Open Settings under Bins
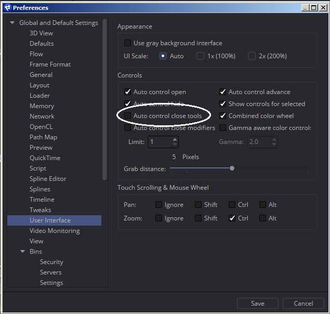This screenshot has width=330, height=314. click(x=51, y=283)
